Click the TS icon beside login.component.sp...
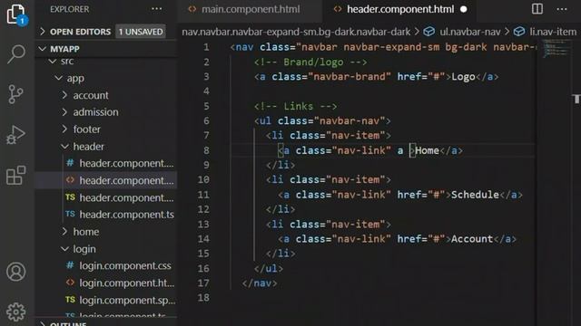Image resolution: width=581 pixels, height=326 pixels. (70, 299)
